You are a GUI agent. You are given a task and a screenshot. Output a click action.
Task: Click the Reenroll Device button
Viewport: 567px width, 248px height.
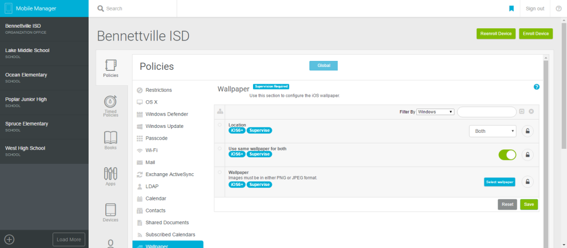tap(496, 34)
